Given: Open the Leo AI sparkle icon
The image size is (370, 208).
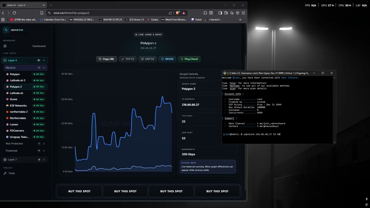Looking at the screenshot, I should (x=232, y=13).
